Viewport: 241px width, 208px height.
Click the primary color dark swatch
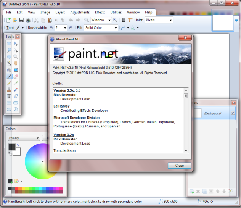click(12, 147)
